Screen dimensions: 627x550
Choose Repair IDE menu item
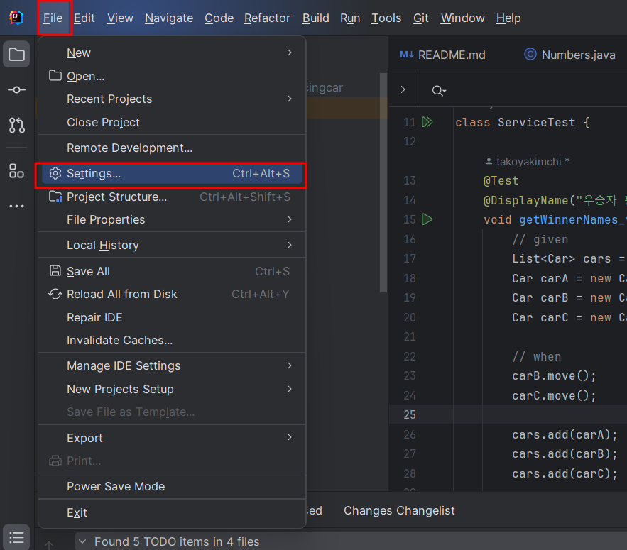[172, 317]
